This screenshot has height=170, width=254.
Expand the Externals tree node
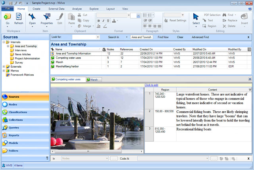4,66
